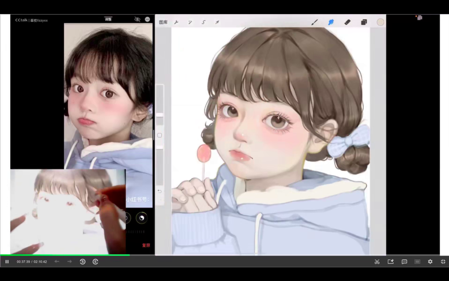Image resolution: width=449 pixels, height=281 pixels.
Task: Open video player settings gear
Action: 430,262
